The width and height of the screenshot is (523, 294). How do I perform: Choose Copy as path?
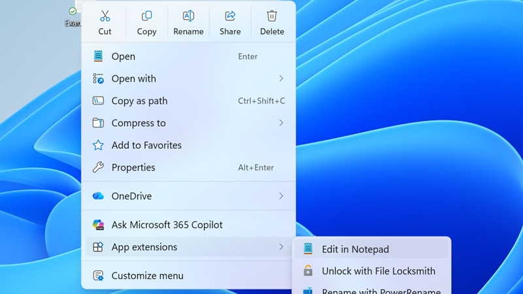[x=188, y=101]
